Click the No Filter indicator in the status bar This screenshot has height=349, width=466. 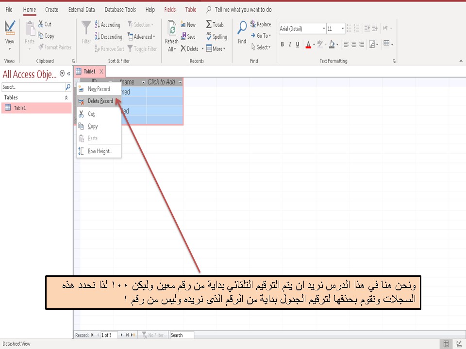[153, 335]
